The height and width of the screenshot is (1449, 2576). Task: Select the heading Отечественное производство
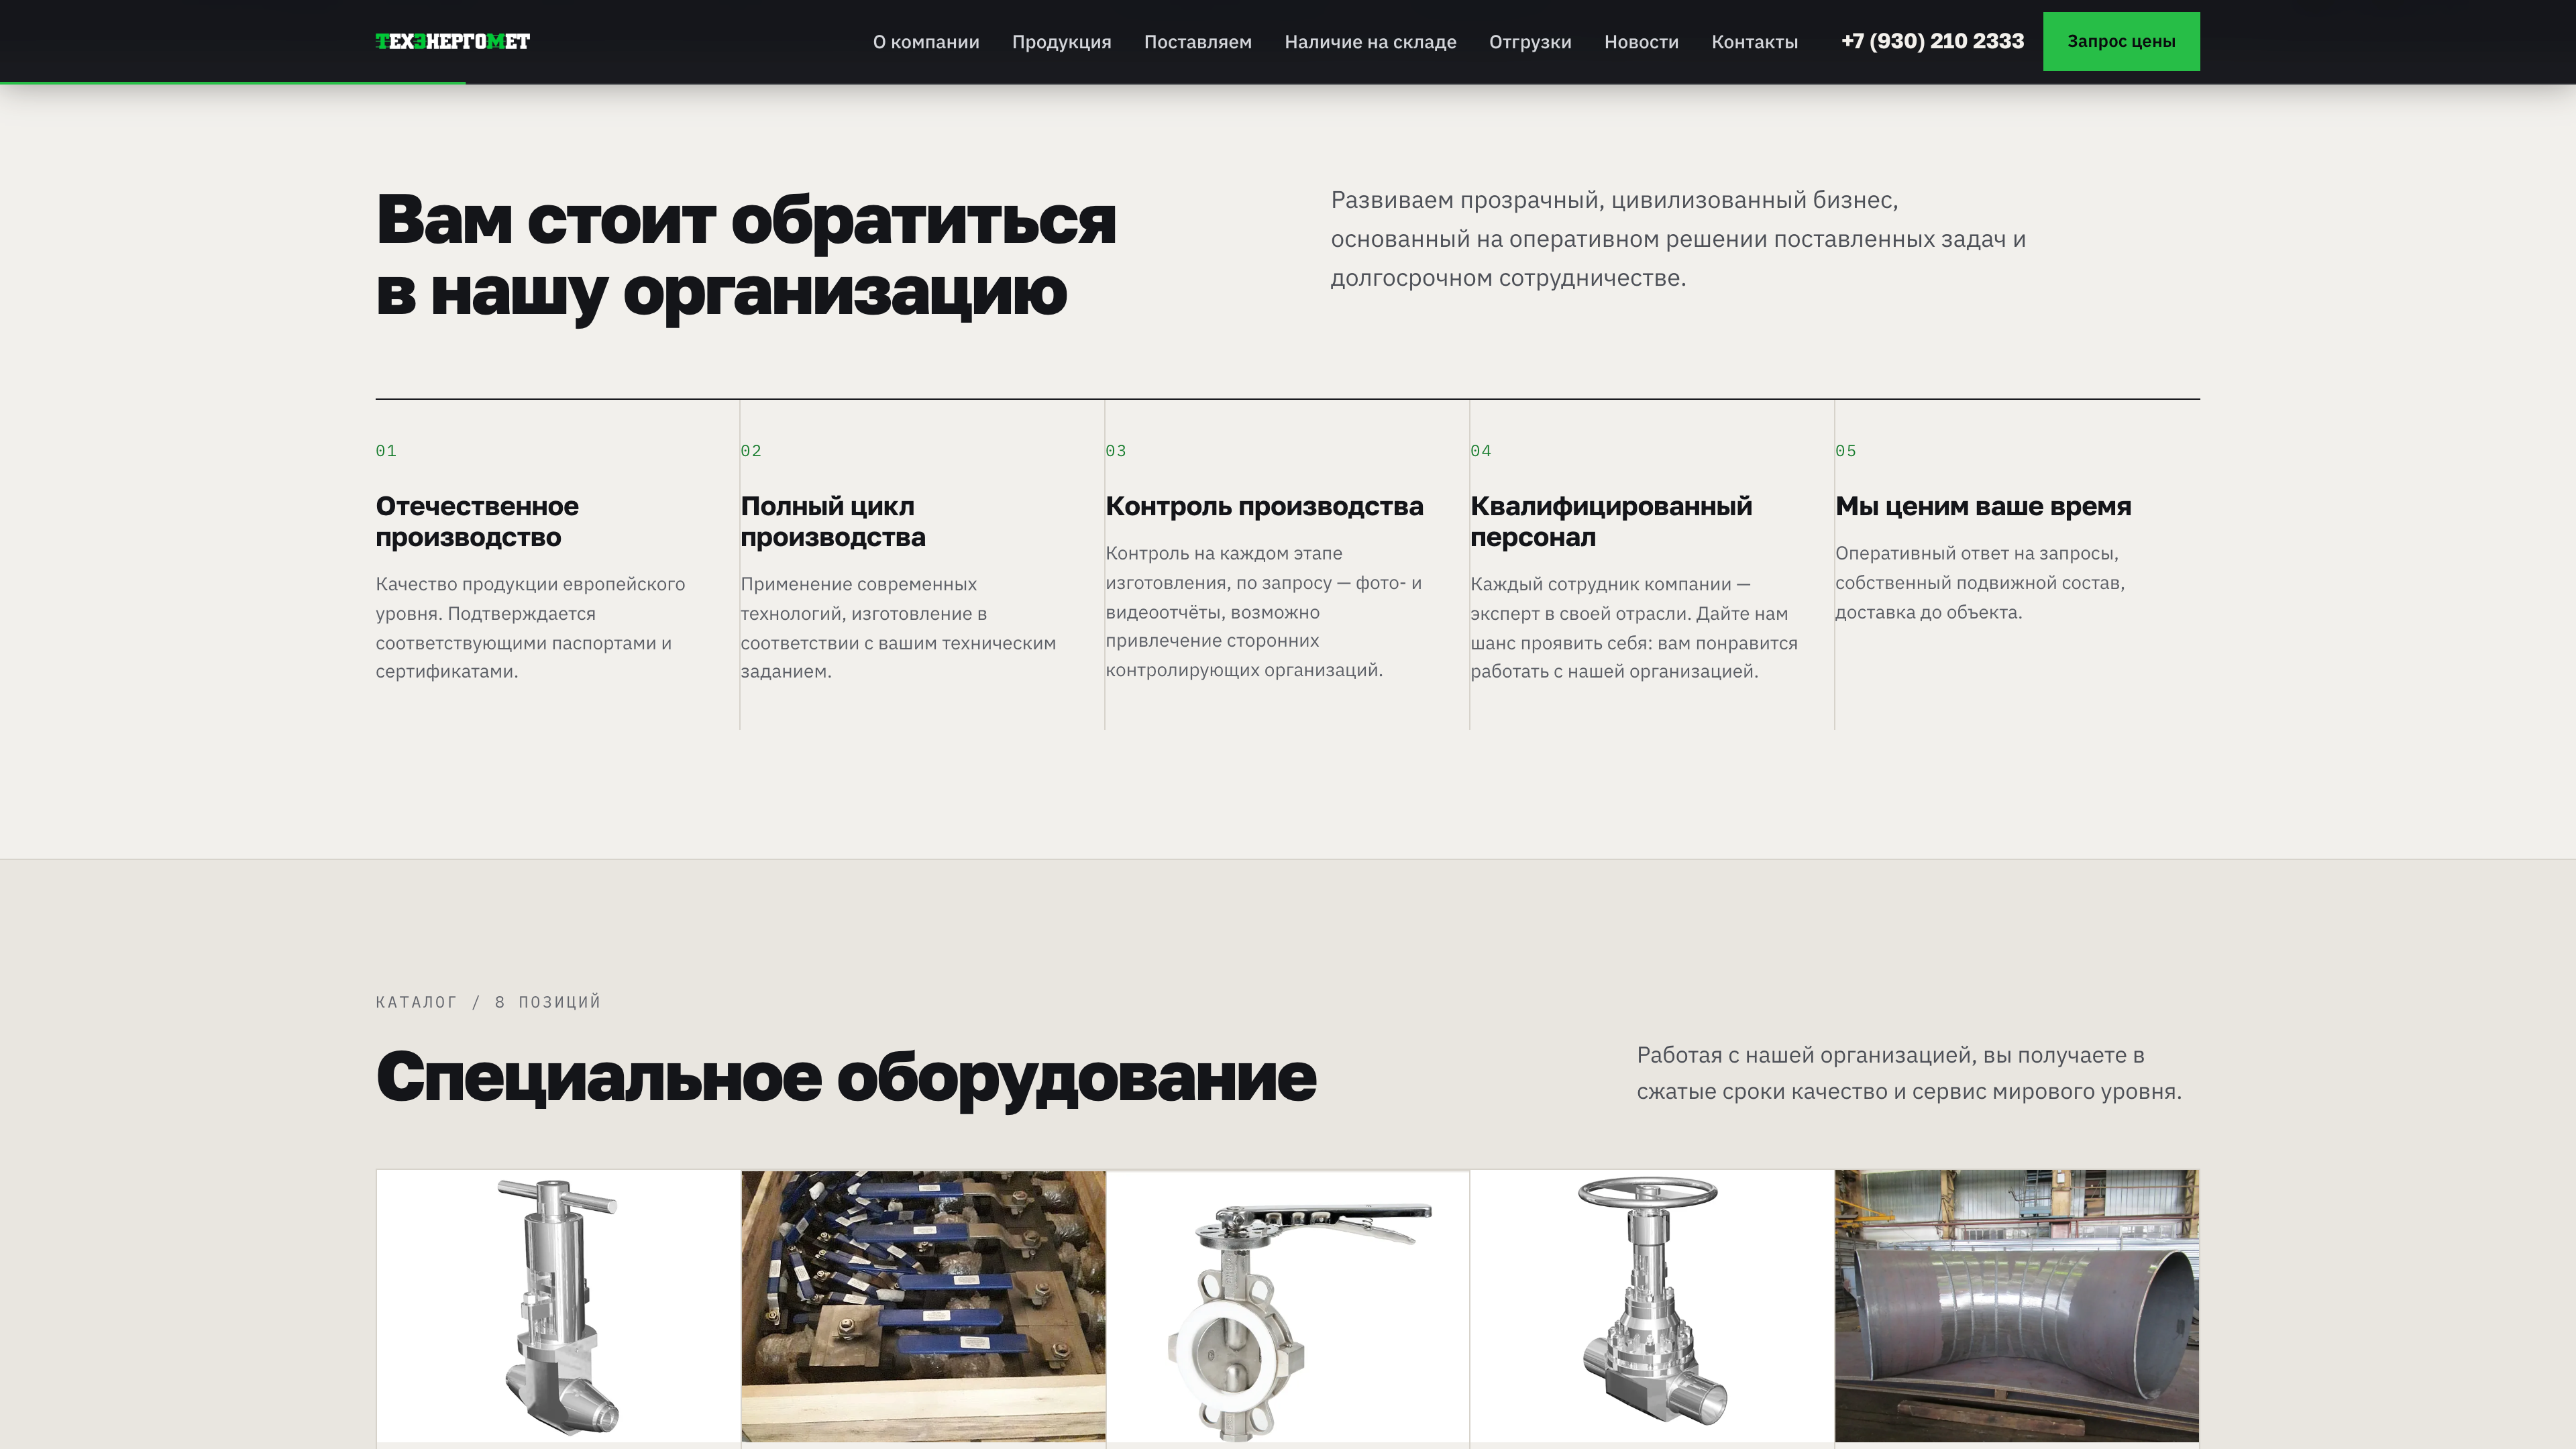coord(477,521)
